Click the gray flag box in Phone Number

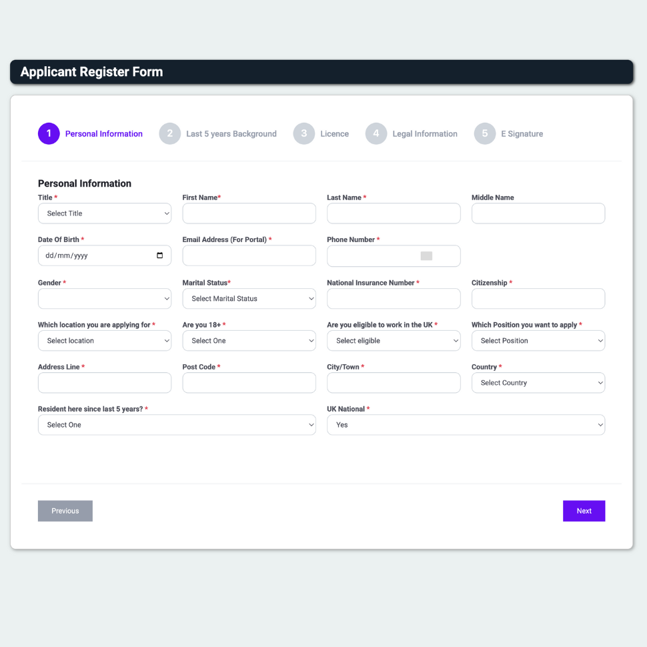coord(426,256)
